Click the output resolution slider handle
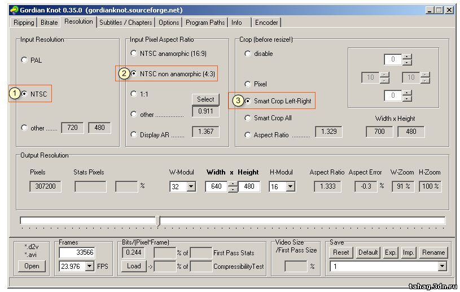460x292 pixels. click(158, 221)
